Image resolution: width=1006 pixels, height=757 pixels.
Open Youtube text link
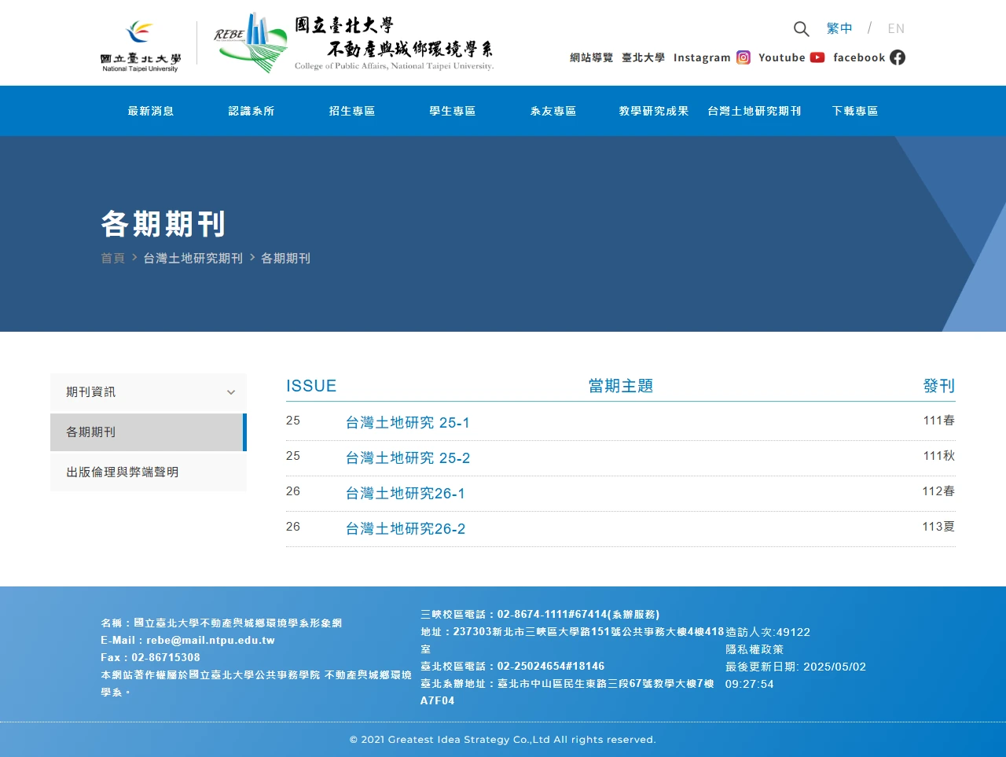pyautogui.click(x=782, y=57)
